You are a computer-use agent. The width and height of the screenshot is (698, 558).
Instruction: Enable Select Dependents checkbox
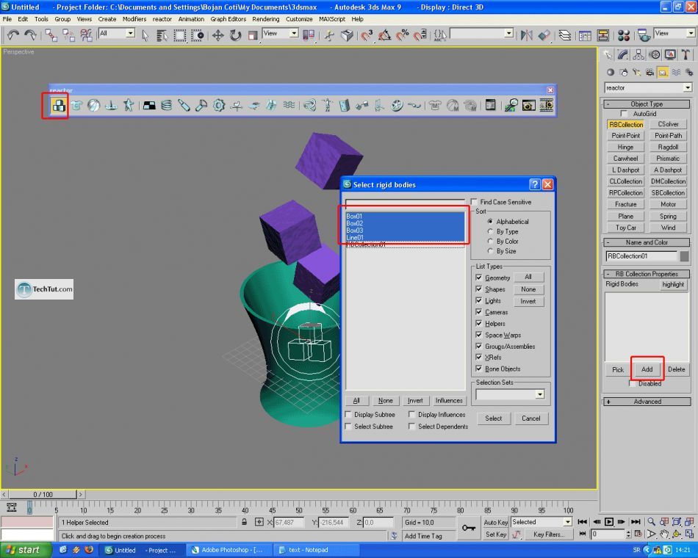click(x=412, y=427)
